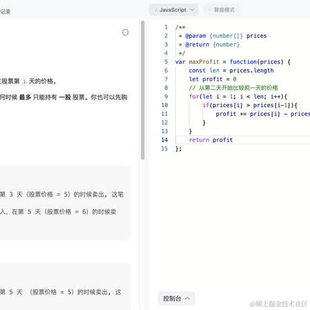Click the 'if(prices[i] > prices[i-1]){' line
Image resolution: width=310 pixels, height=310 pixels.
point(250,105)
